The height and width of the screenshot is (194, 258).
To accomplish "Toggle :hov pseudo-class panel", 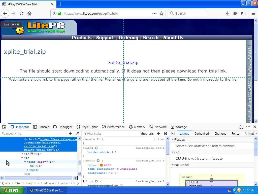I will pyautogui.click(x=144, y=134).
